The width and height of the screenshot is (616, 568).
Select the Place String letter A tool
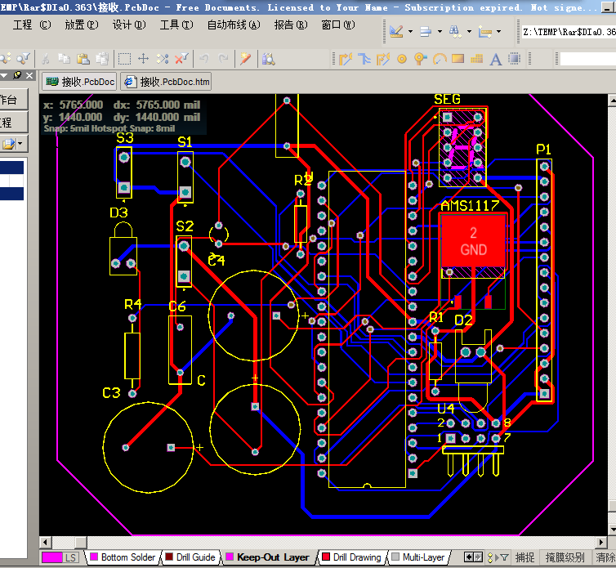[496, 60]
